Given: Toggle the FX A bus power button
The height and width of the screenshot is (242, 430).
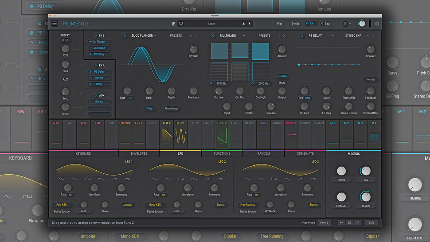Looking at the screenshot, I should [96, 66].
